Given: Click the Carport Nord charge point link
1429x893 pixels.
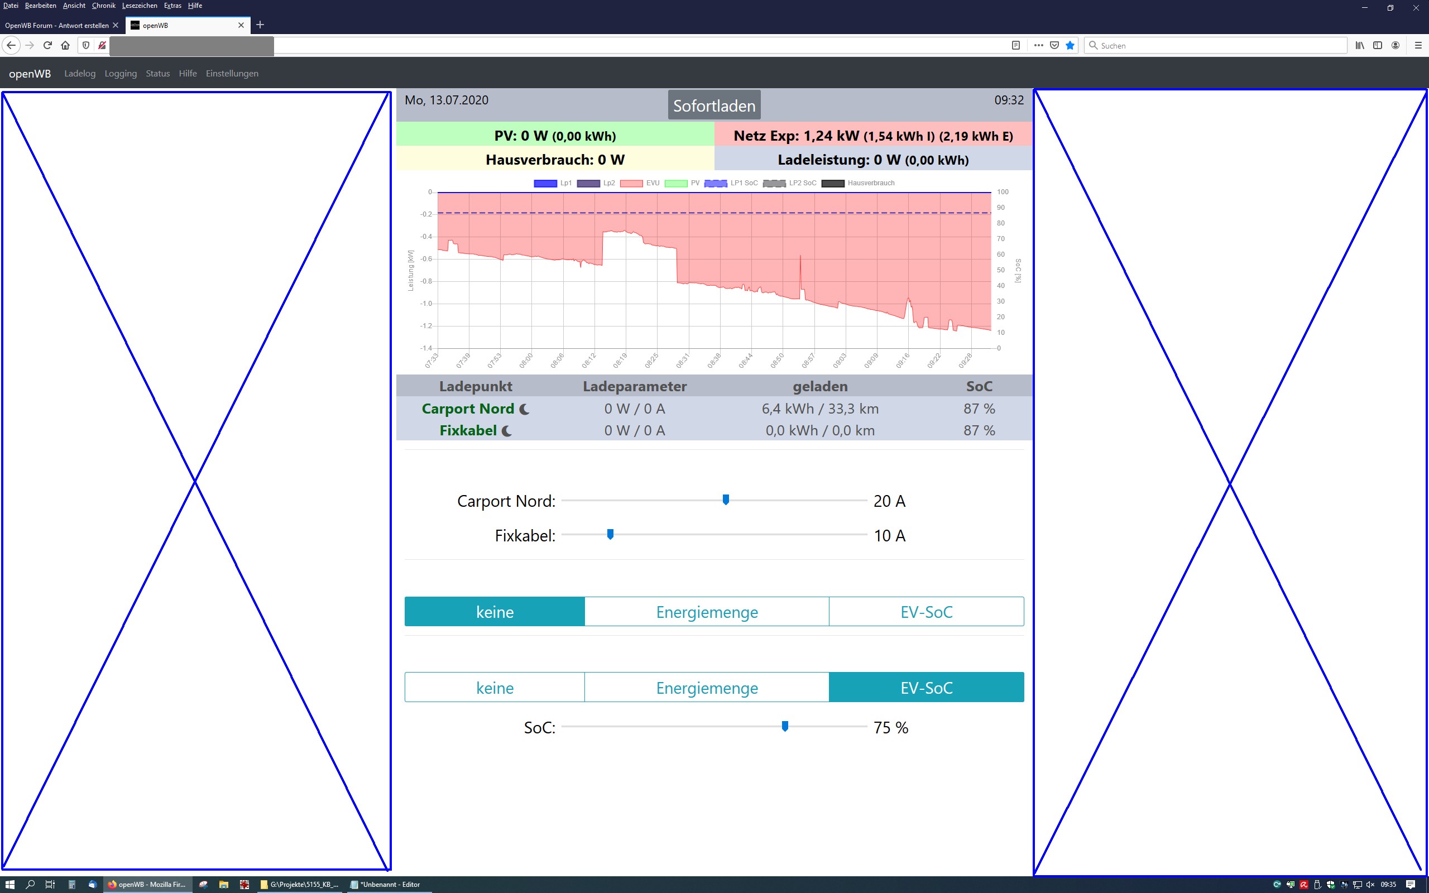Looking at the screenshot, I should point(468,409).
